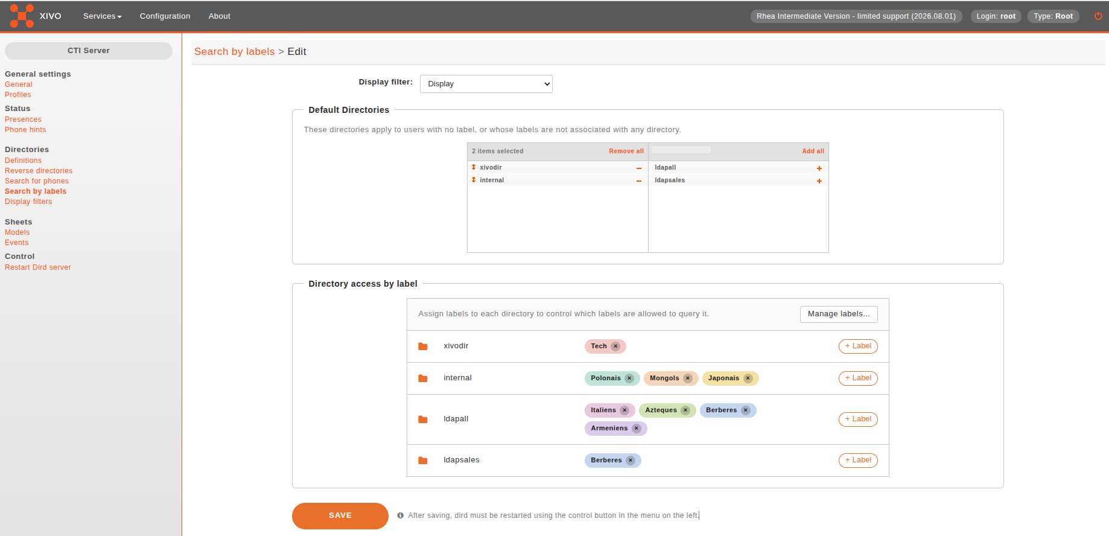The height and width of the screenshot is (536, 1109).
Task: Click the xivodir reorder handle
Action: pyautogui.click(x=474, y=167)
